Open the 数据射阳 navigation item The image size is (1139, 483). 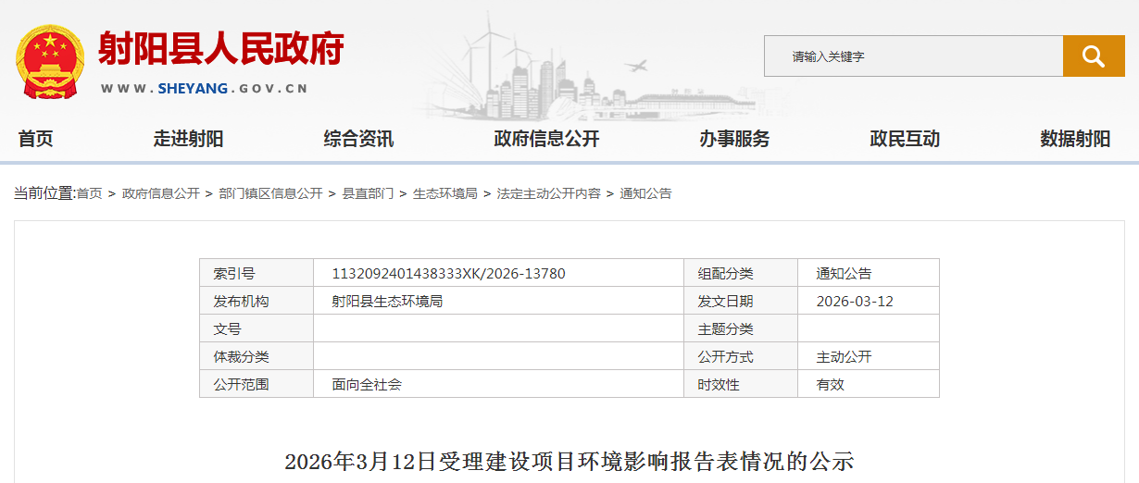click(x=1075, y=139)
